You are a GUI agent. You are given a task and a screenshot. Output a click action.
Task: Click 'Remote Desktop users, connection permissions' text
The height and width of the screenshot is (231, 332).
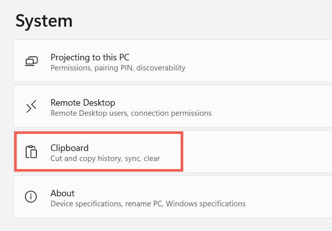131,113
